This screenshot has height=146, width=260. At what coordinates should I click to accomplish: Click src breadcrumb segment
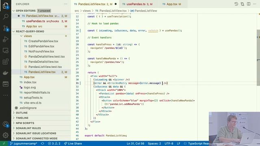pos(77,11)
